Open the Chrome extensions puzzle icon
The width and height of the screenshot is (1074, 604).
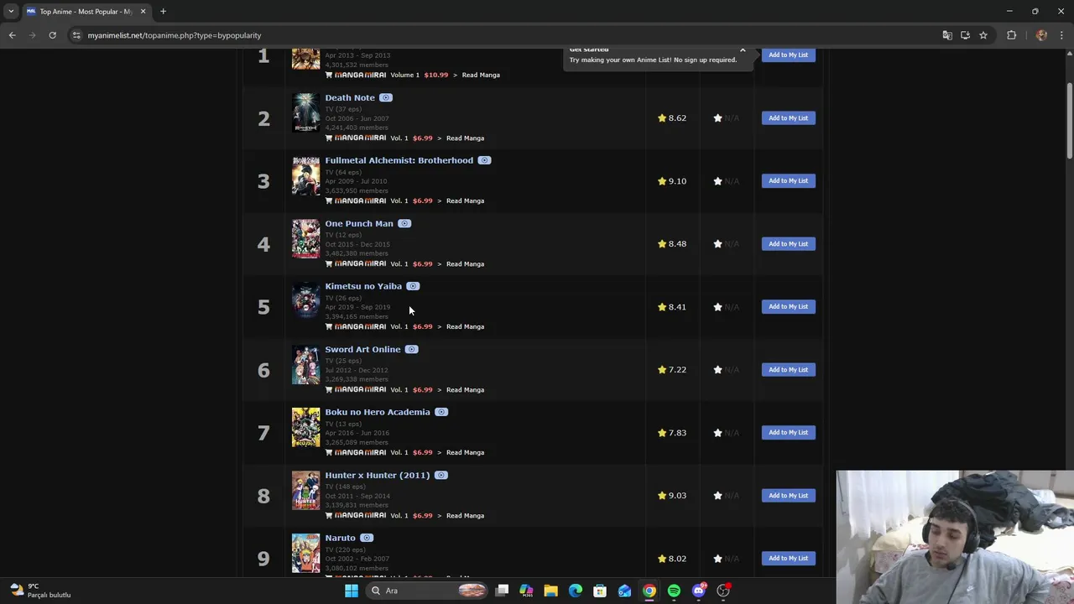(1011, 35)
